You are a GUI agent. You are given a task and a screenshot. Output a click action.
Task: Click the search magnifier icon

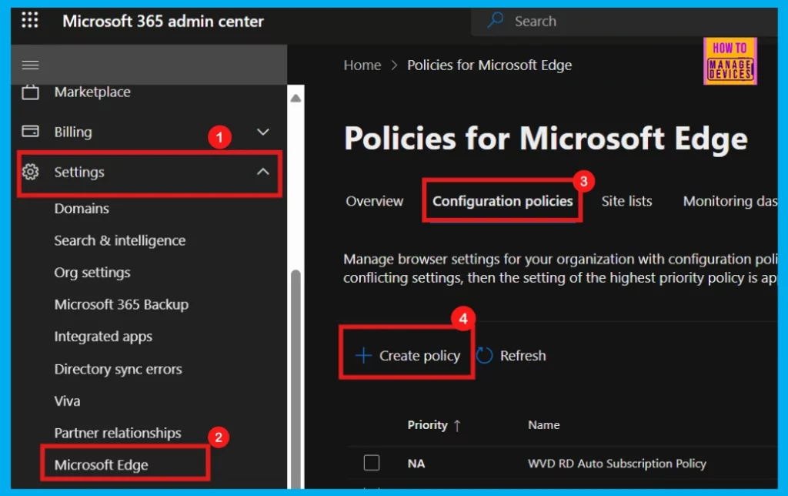click(496, 20)
